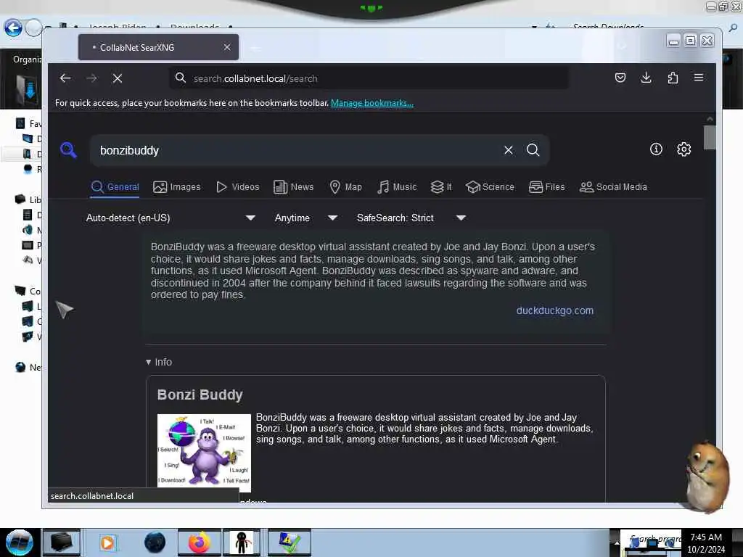Click the page vertical scrollbar thumb

point(710,137)
